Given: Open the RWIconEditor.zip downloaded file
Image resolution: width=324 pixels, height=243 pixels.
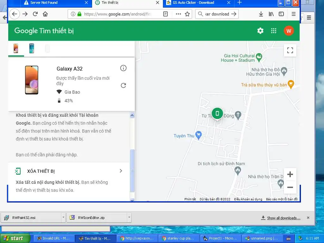Looking at the screenshot, I should [97, 218].
